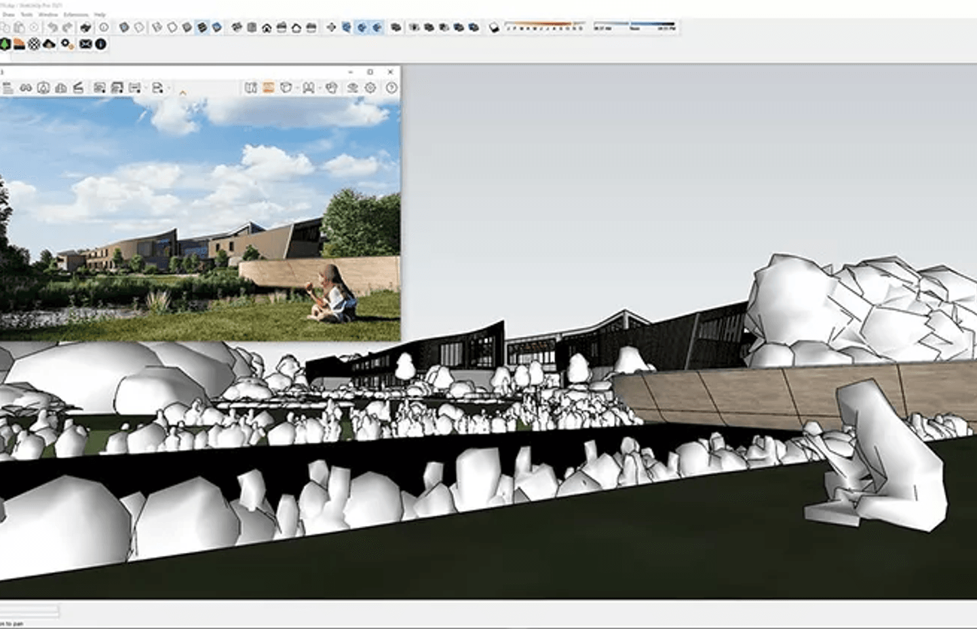Click the round info icon in the second toolbar row
The height and width of the screenshot is (629, 977).
click(100, 44)
